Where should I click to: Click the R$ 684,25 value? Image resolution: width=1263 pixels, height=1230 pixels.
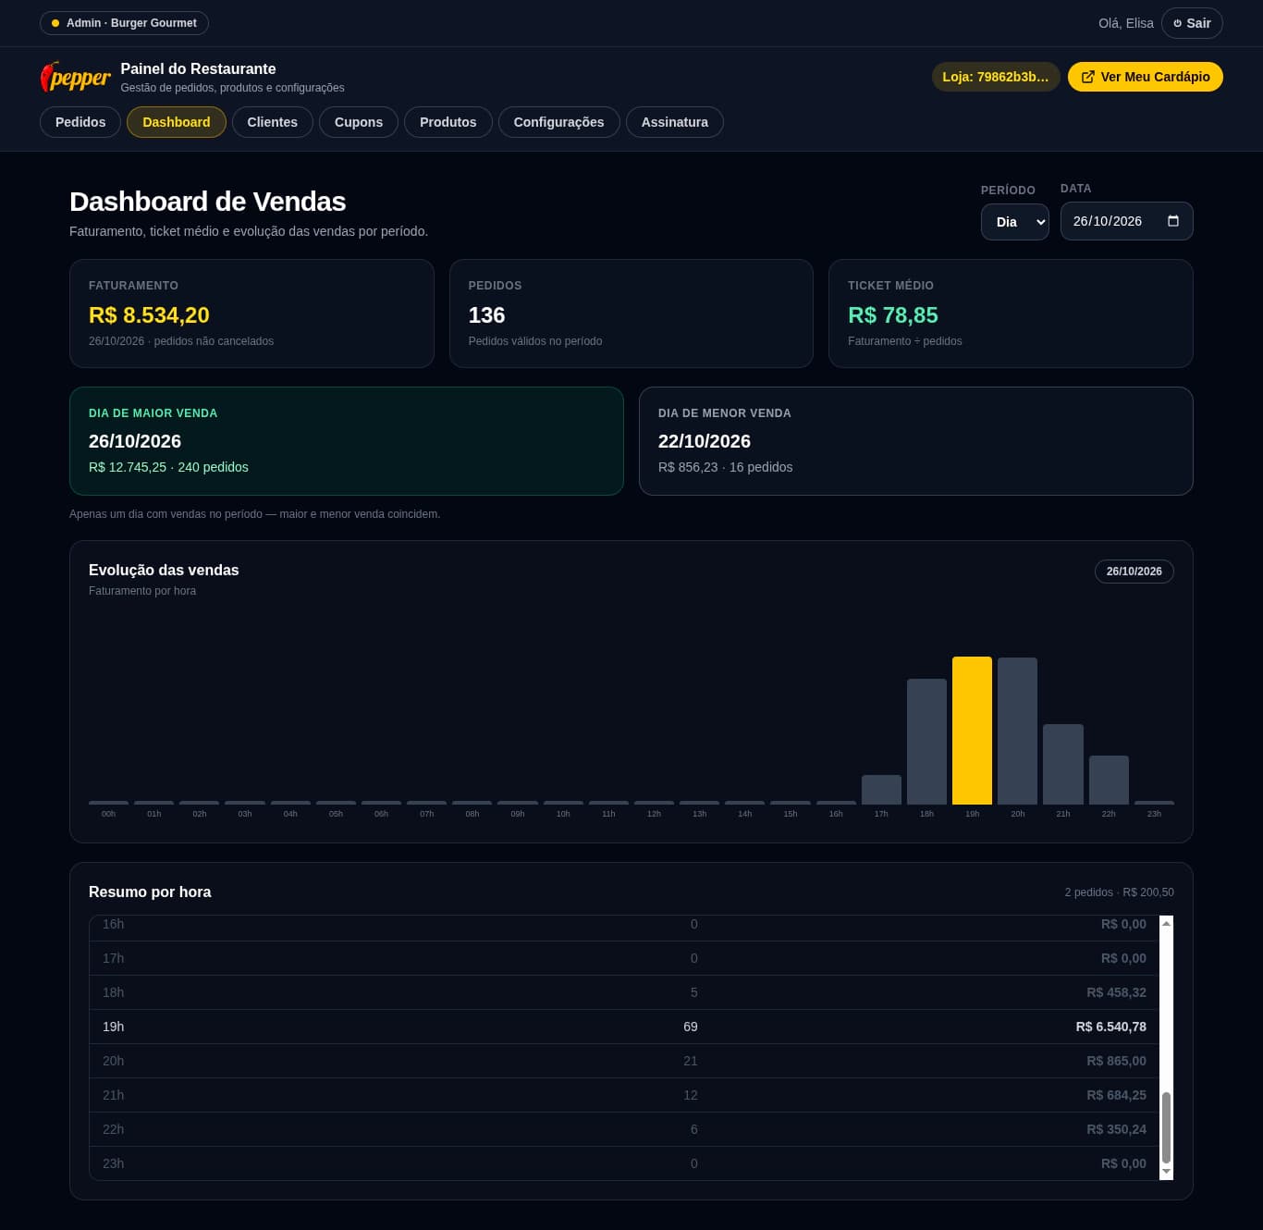coord(1116,1095)
